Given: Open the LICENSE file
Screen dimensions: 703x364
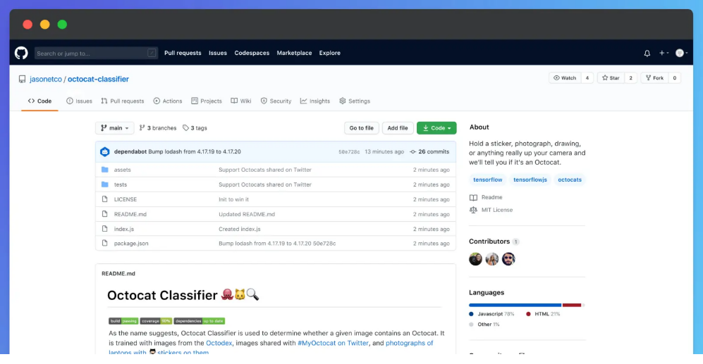Looking at the screenshot, I should click(x=126, y=199).
